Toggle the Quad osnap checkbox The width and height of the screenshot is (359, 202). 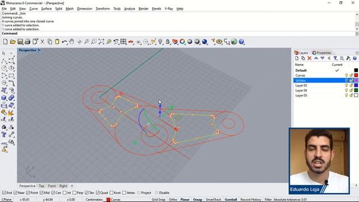pyautogui.click(x=98, y=193)
